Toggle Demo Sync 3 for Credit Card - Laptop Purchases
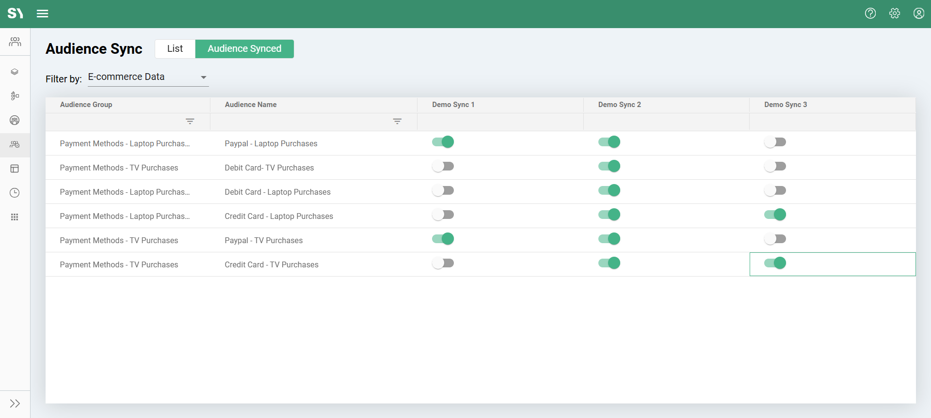931x418 pixels. click(775, 215)
